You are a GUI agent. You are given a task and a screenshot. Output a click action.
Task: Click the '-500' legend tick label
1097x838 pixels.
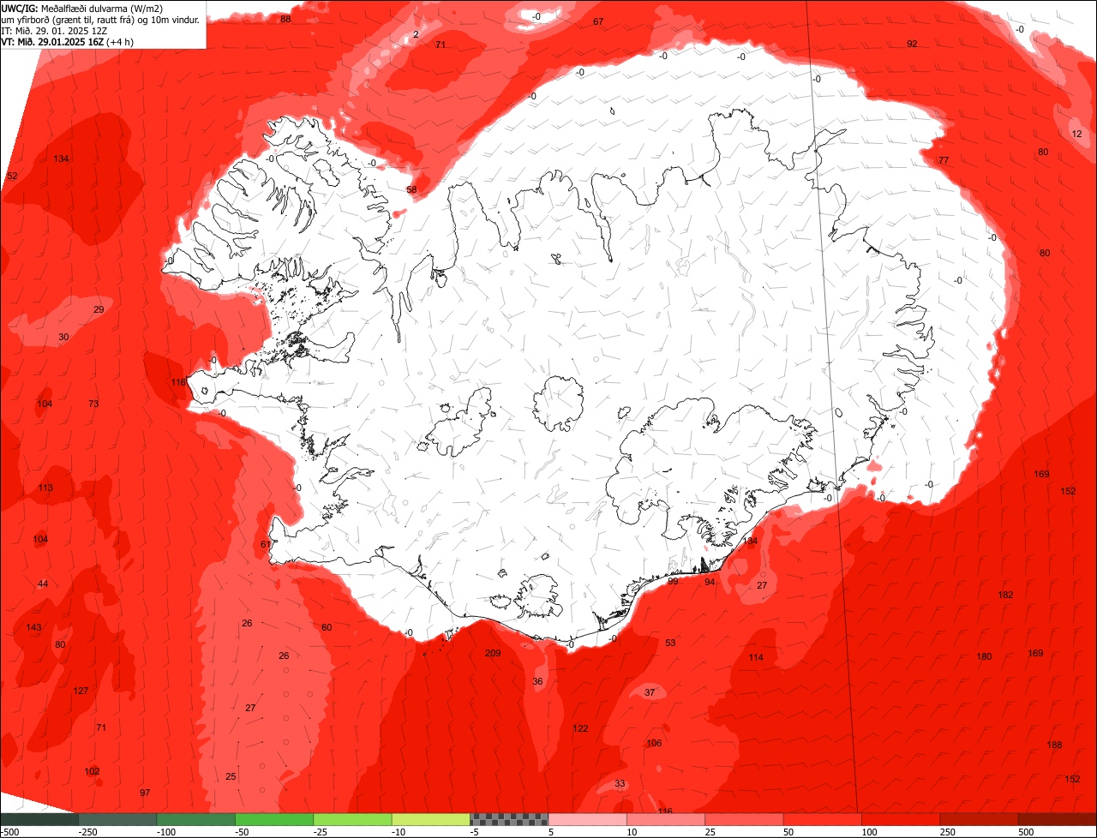click(x=9, y=832)
